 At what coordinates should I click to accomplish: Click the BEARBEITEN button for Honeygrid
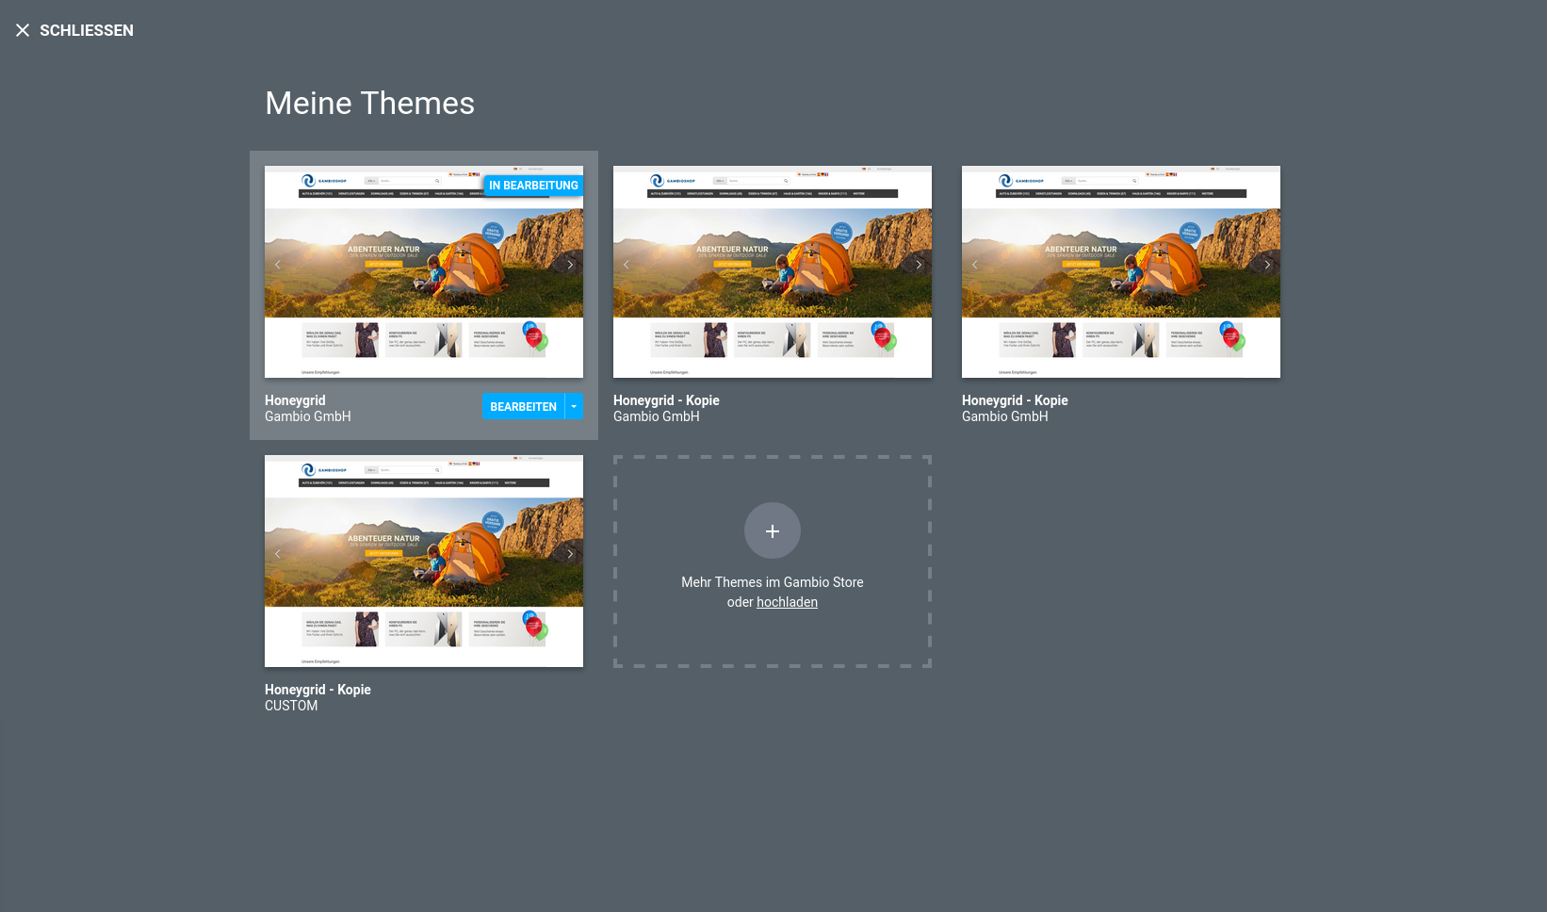pos(523,407)
